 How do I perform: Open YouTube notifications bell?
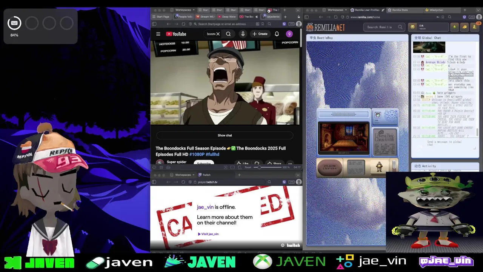coord(277,34)
